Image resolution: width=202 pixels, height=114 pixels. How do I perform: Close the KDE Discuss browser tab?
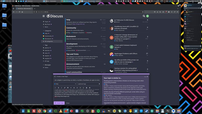(32, 9)
